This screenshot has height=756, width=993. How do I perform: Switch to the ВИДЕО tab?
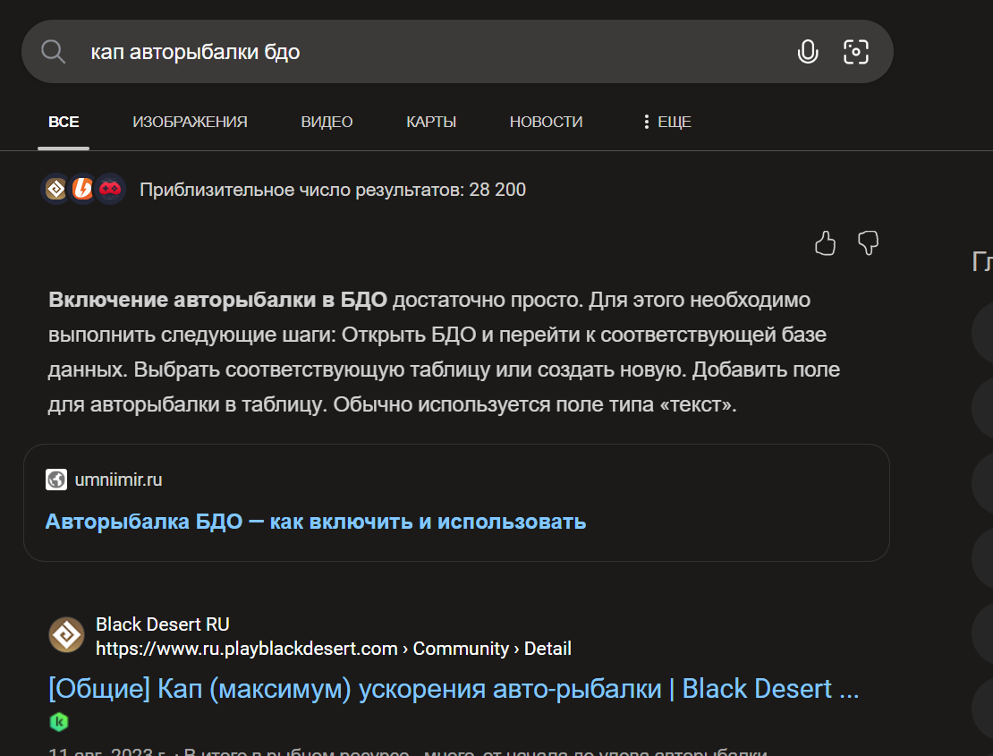tap(327, 122)
